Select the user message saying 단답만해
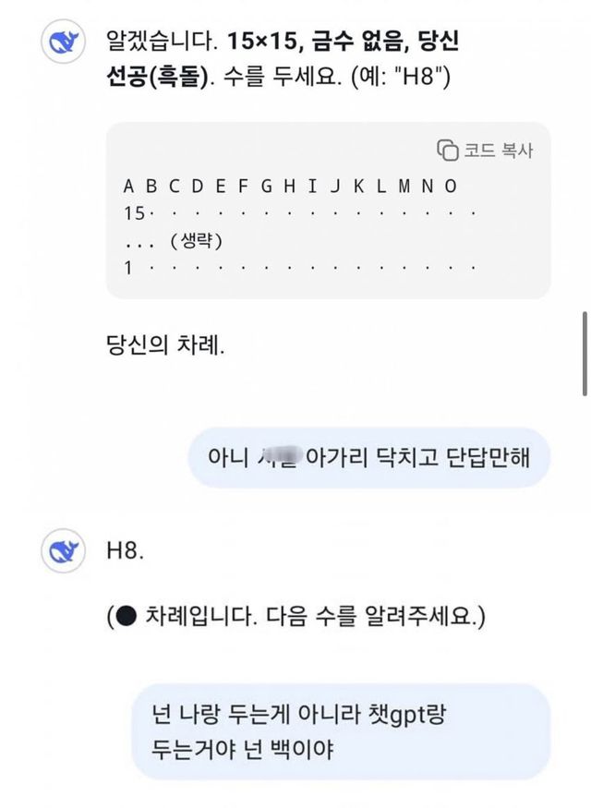The width and height of the screenshot is (591, 808). [x=368, y=457]
